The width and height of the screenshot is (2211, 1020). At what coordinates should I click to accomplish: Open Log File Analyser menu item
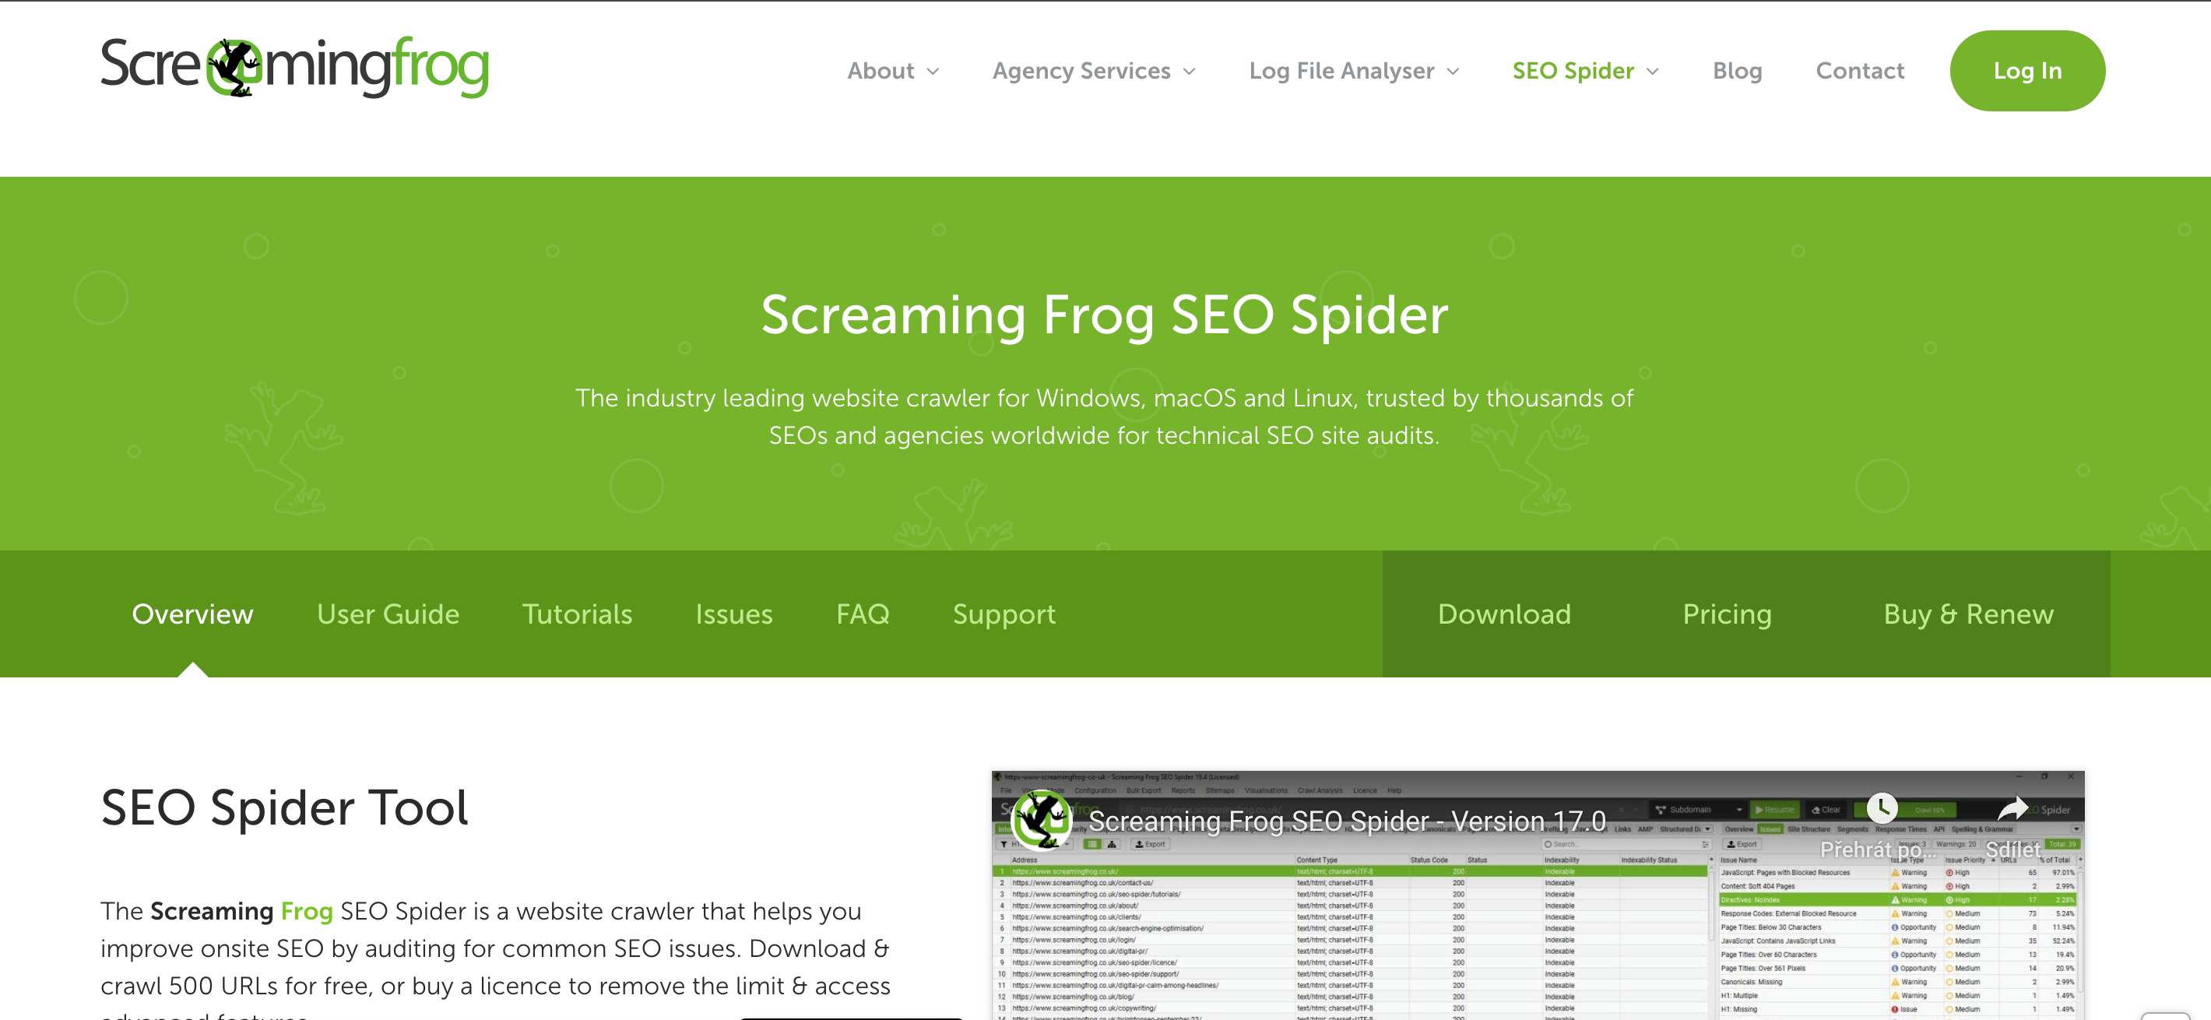coord(1341,70)
